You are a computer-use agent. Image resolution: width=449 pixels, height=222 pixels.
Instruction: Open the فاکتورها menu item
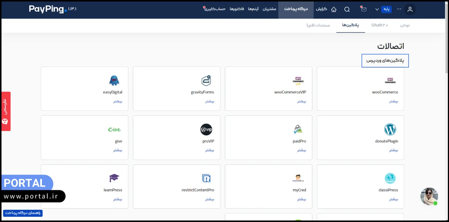click(236, 9)
